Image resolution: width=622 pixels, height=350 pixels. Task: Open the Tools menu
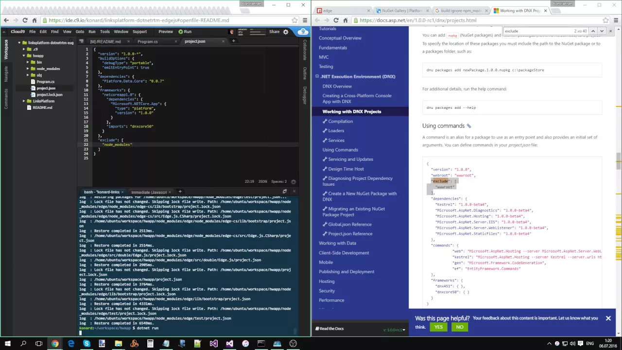[x=104, y=32]
